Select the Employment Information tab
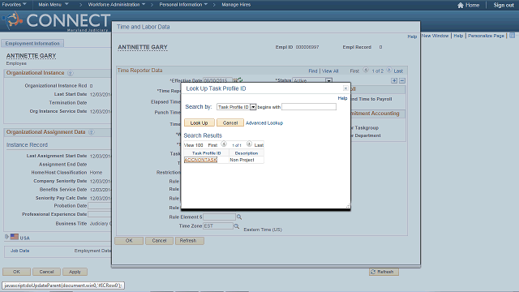Viewport: 519px width, 292px height. [x=32, y=43]
